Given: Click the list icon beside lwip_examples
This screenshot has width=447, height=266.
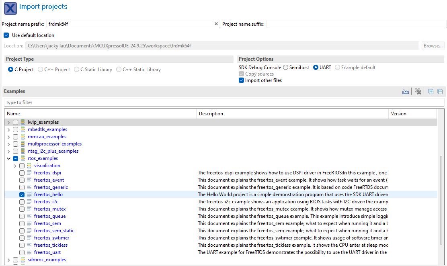Looking at the screenshot, I should coord(23,122).
